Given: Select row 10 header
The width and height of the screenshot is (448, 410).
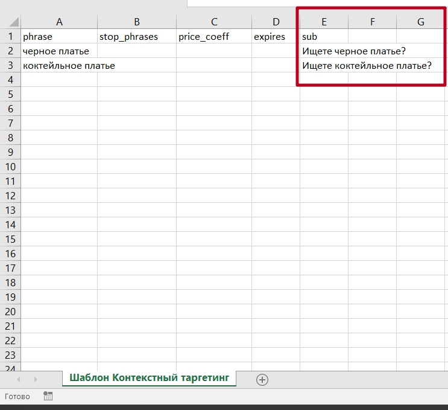Looking at the screenshot, I should pos(10,167).
